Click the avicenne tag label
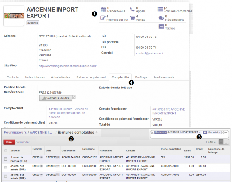 pos(33,23)
